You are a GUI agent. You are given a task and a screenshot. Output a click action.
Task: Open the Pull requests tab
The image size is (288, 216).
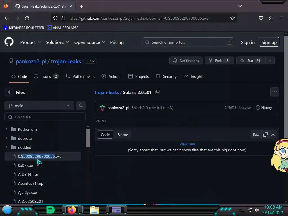[80, 76]
